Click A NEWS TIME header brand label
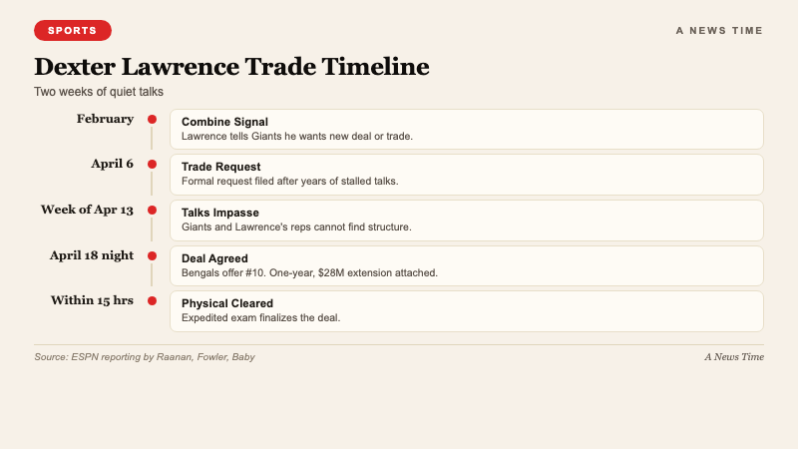The width and height of the screenshot is (798, 449). (719, 31)
